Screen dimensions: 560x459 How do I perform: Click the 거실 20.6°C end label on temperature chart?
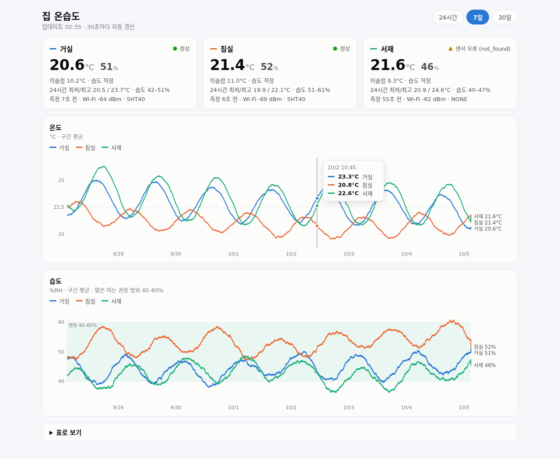tap(488, 229)
